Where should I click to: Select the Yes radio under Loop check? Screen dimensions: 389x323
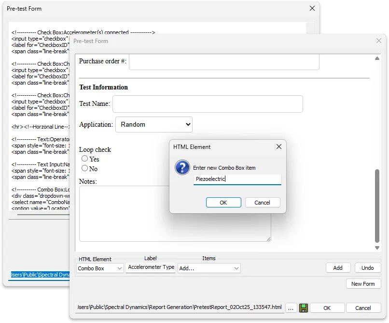point(84,159)
